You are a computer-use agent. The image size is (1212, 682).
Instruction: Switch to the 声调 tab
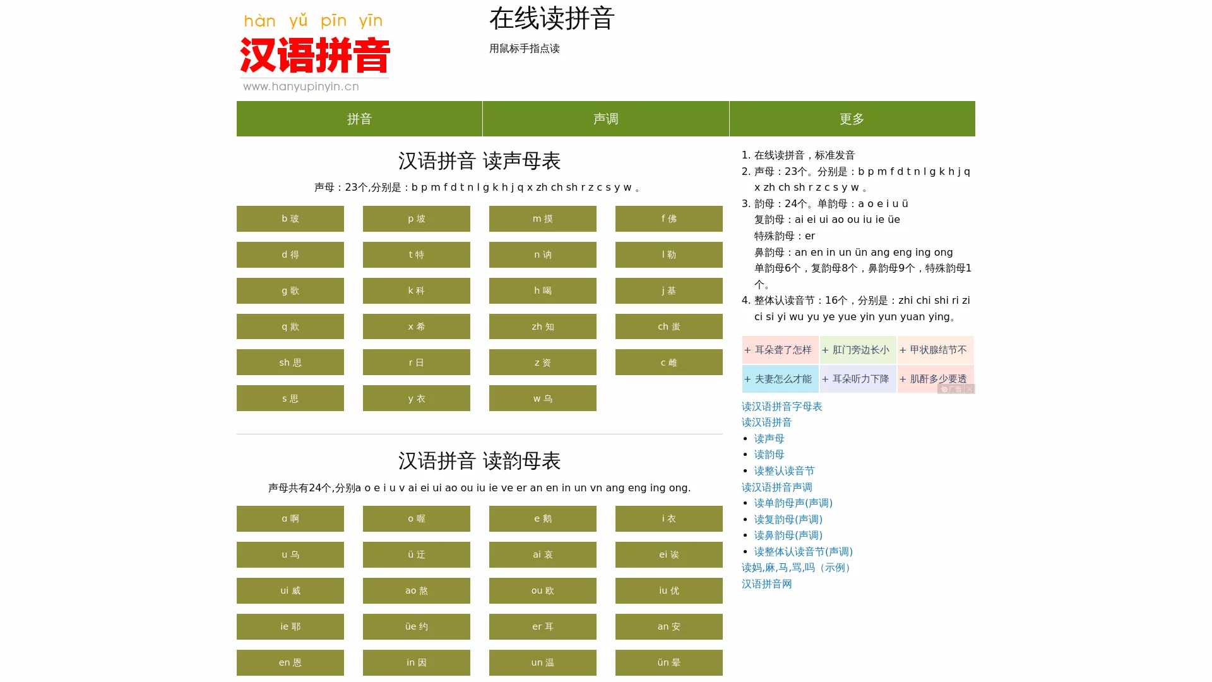coord(605,119)
